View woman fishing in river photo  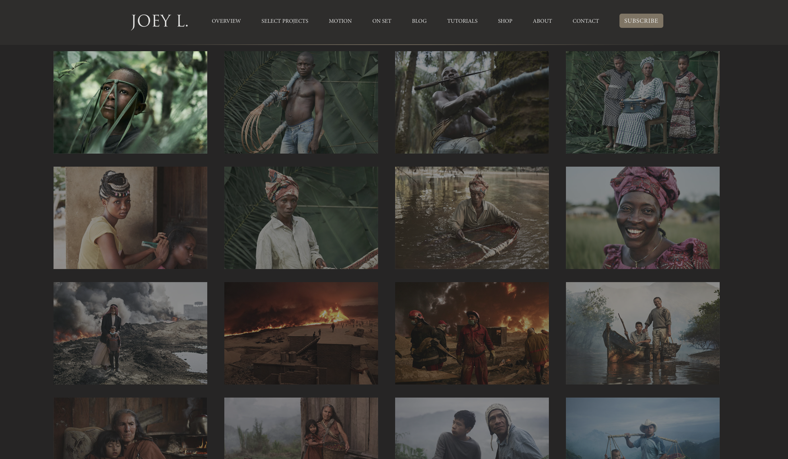pyautogui.click(x=471, y=218)
